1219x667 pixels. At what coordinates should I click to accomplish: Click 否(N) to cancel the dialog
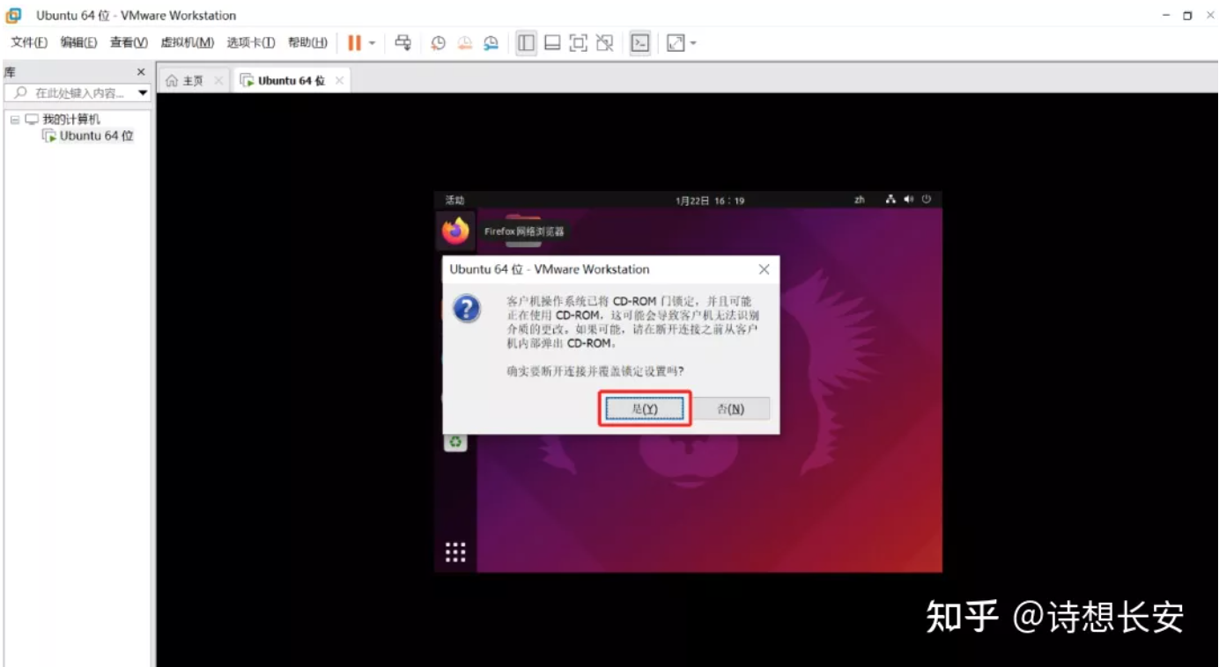(732, 407)
